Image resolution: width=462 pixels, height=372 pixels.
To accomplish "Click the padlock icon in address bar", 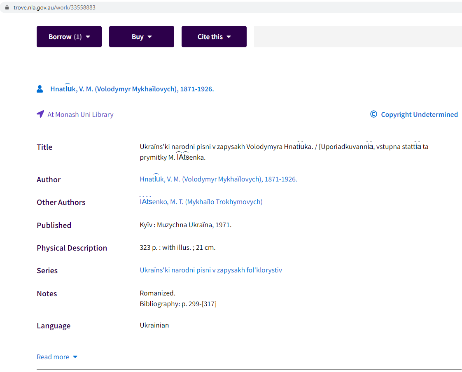I will (x=7, y=7).
